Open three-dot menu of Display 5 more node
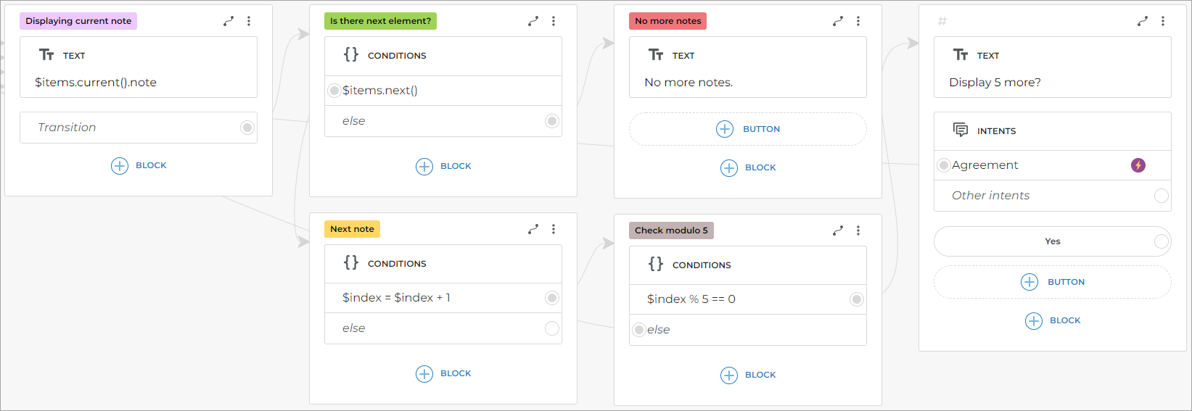The width and height of the screenshot is (1192, 411). (x=1163, y=21)
